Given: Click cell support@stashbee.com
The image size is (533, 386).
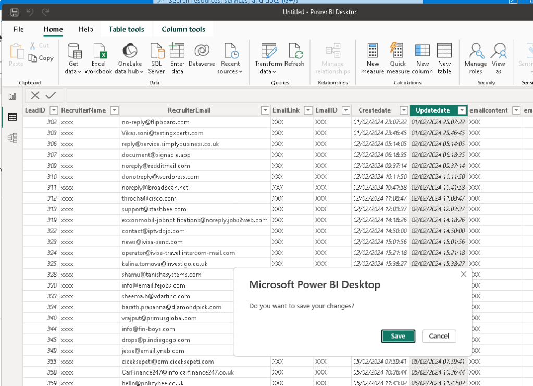Looking at the screenshot, I should click(195, 209).
